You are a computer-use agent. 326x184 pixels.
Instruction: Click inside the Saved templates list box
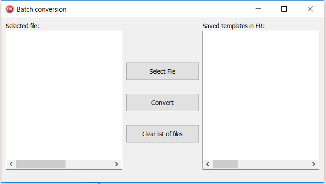[261, 94]
